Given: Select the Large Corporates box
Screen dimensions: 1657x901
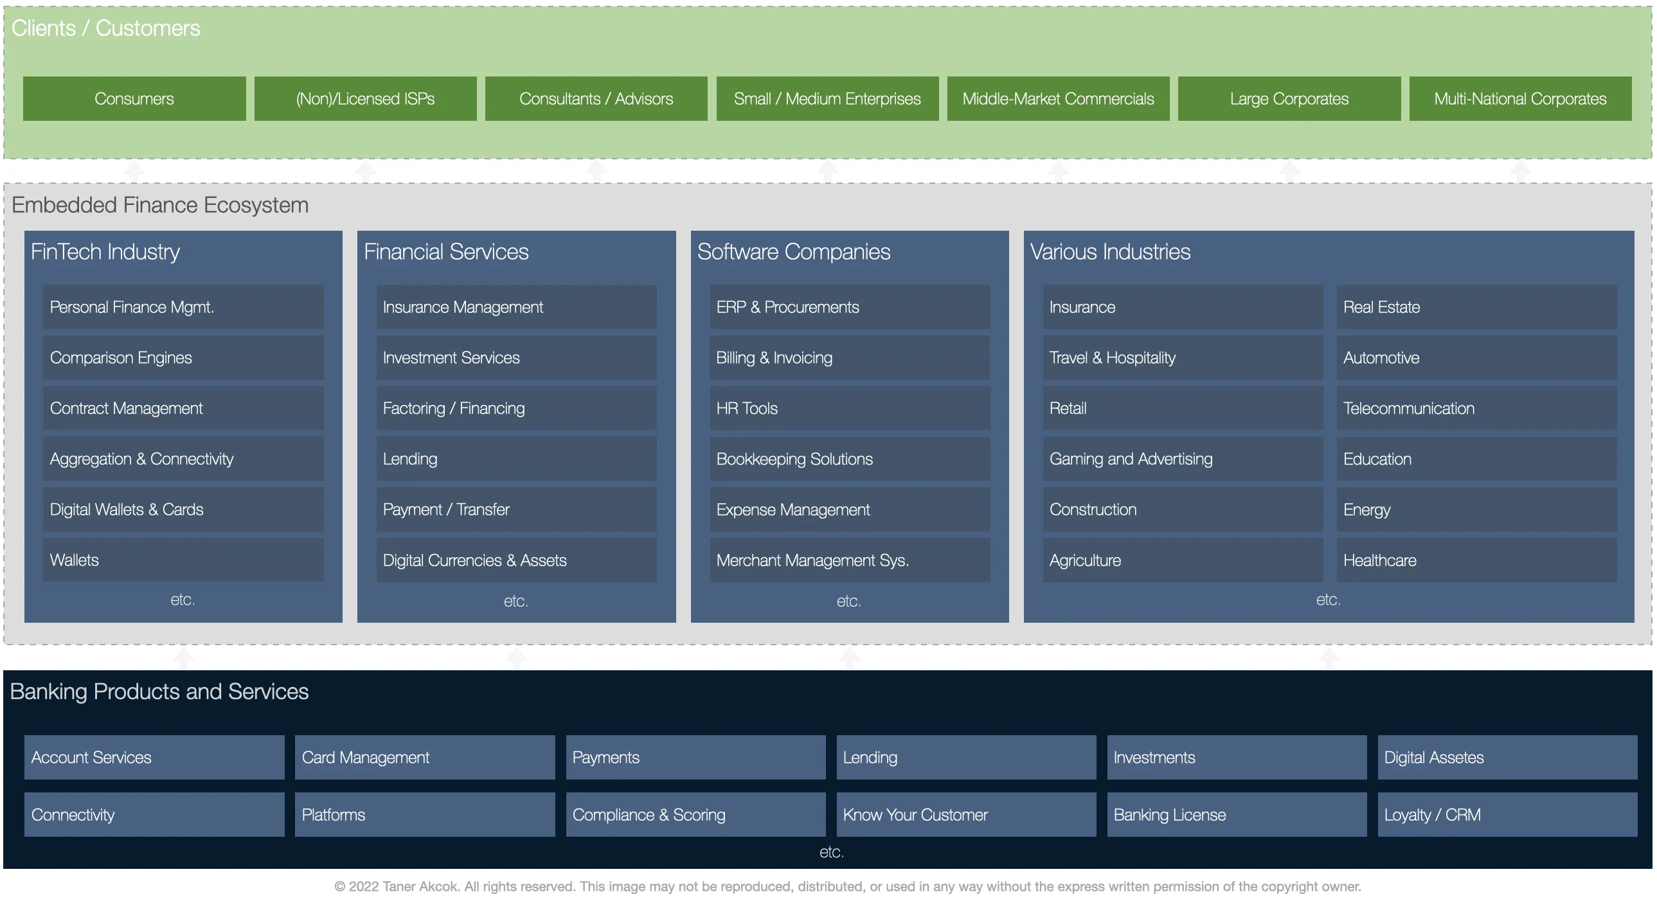Looking at the screenshot, I should [x=1289, y=98].
